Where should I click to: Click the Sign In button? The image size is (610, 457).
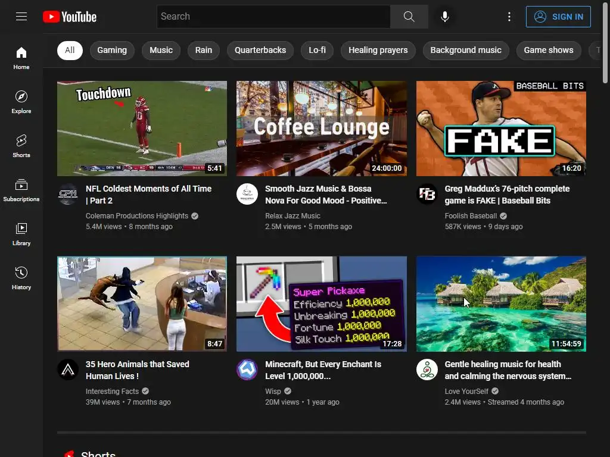tap(558, 17)
